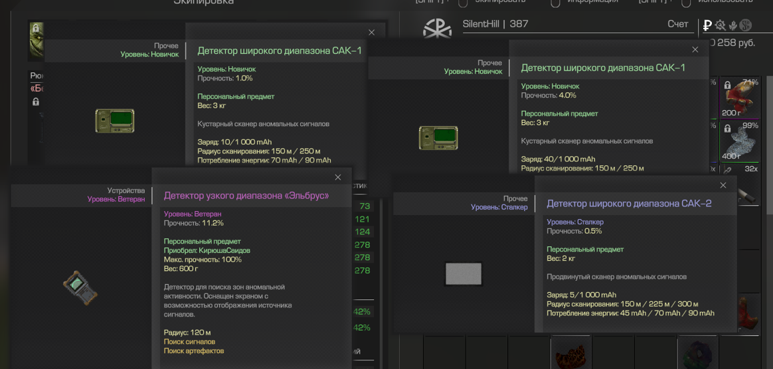This screenshot has width=773, height=369.
Task: Click player name SilentHill | 387
Action: click(x=495, y=24)
